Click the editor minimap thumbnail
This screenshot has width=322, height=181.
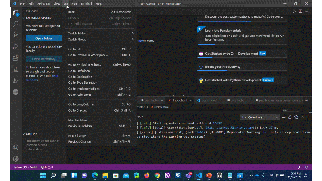coord(290,111)
